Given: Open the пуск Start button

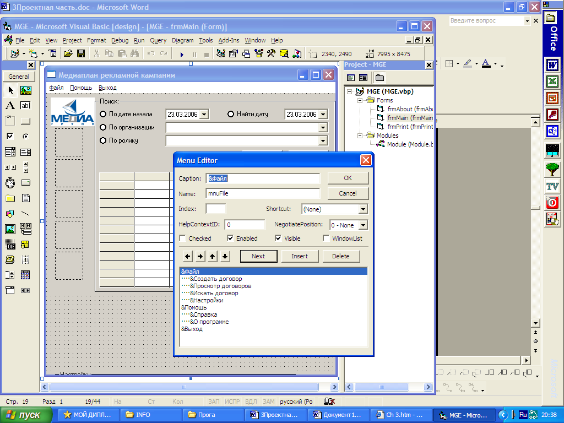Looking at the screenshot, I should [25, 415].
